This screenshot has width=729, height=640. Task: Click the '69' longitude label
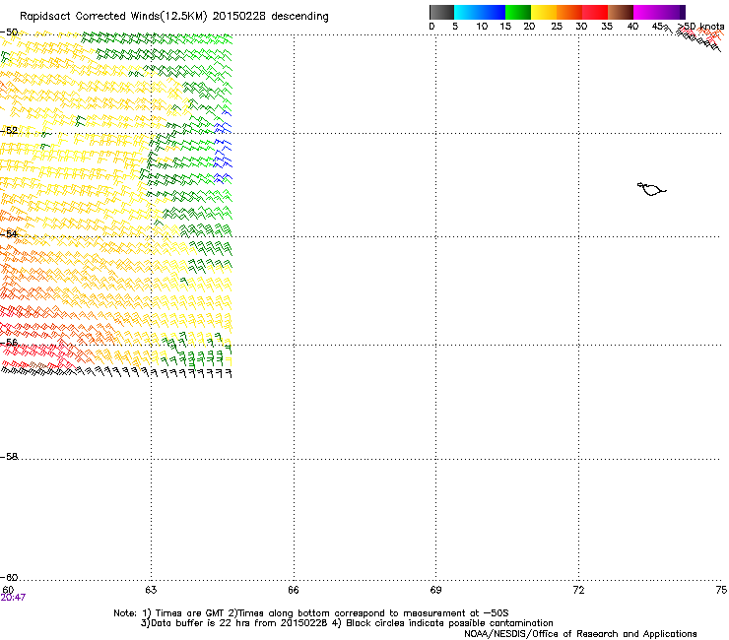[435, 590]
